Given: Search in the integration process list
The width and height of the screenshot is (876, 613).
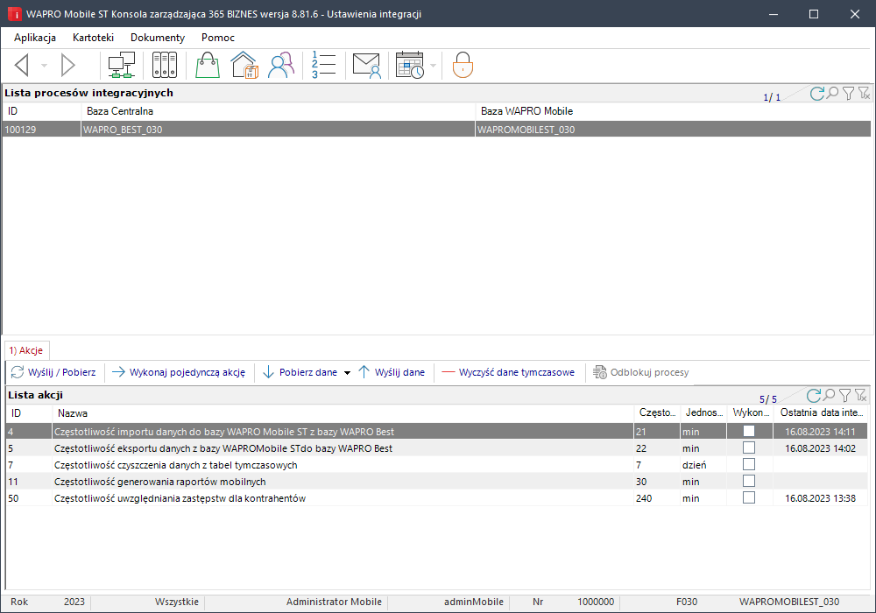Looking at the screenshot, I should (x=832, y=93).
